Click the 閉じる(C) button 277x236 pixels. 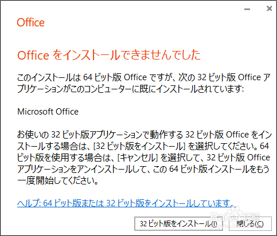pyautogui.click(x=250, y=223)
